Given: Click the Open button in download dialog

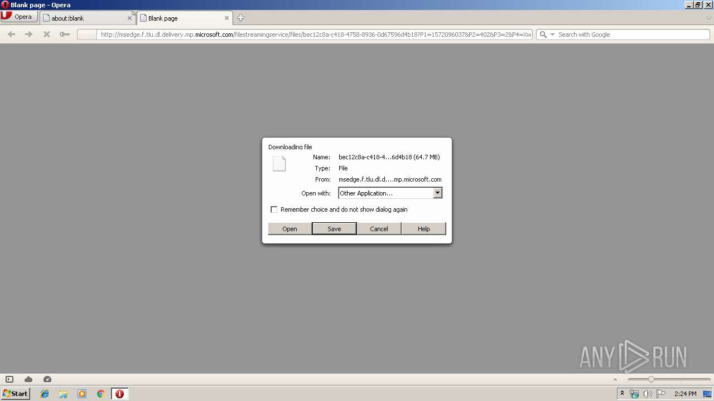Looking at the screenshot, I should coord(290,228).
